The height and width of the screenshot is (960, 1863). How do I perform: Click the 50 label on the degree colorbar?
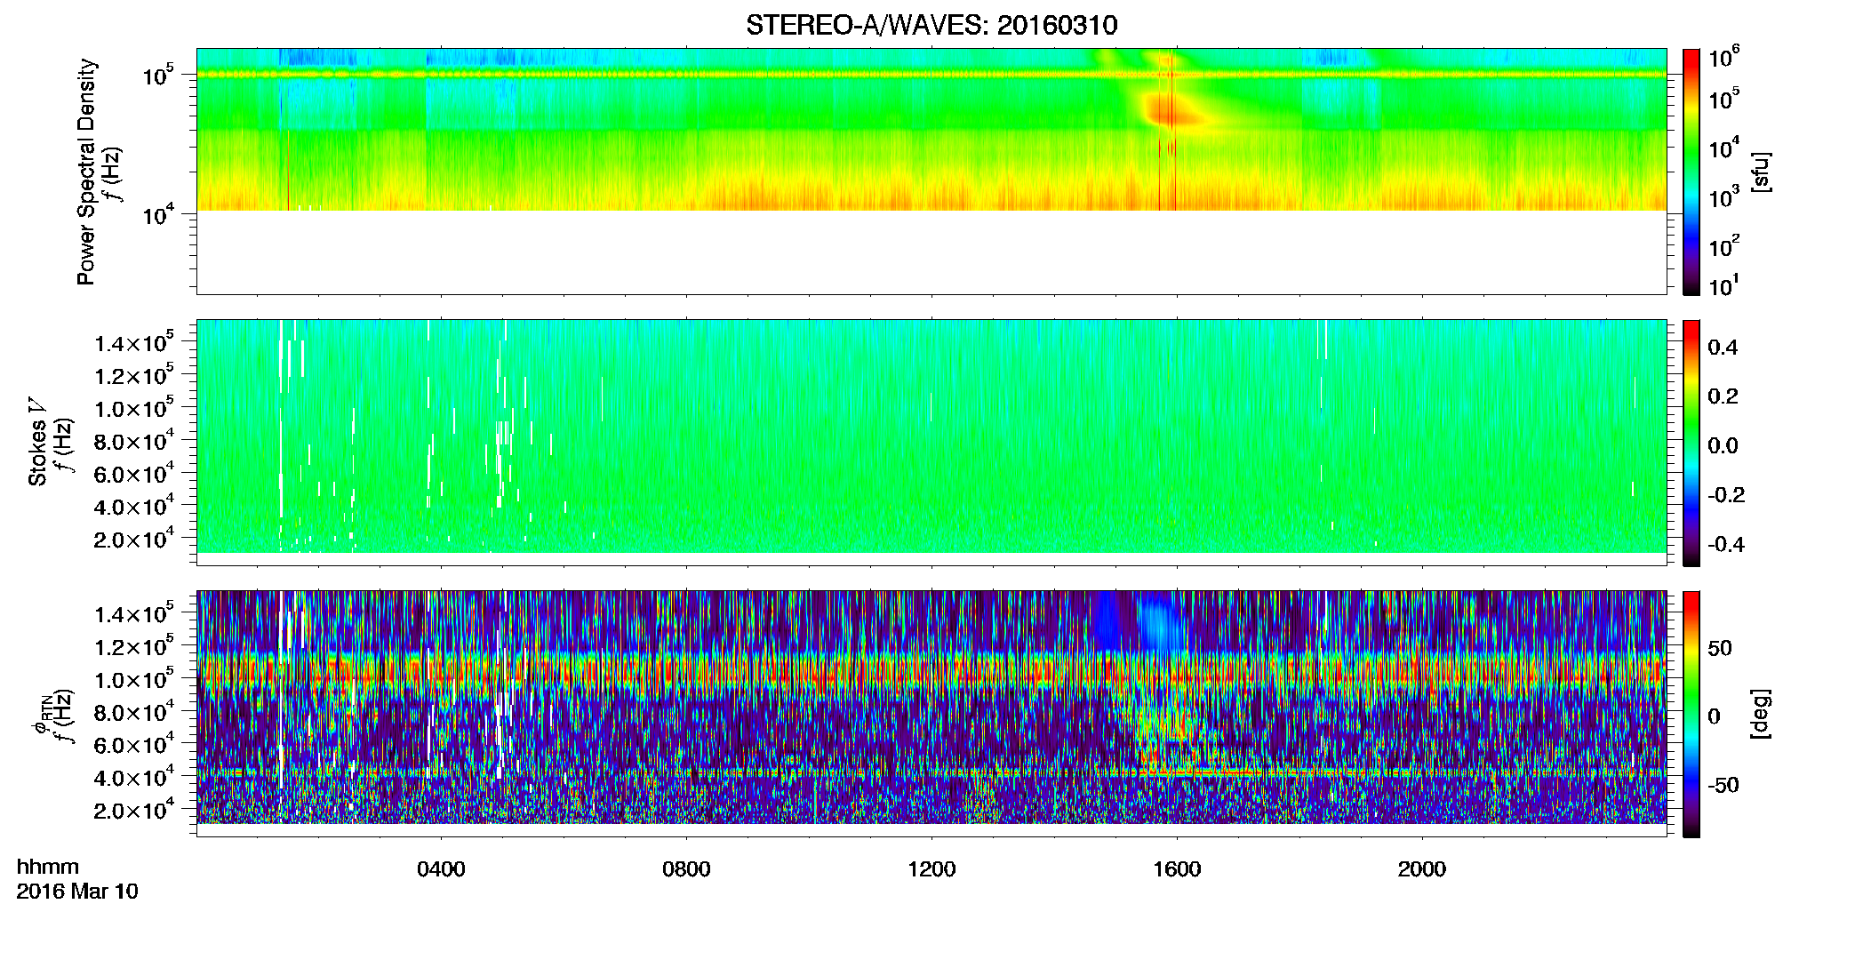click(x=1720, y=648)
